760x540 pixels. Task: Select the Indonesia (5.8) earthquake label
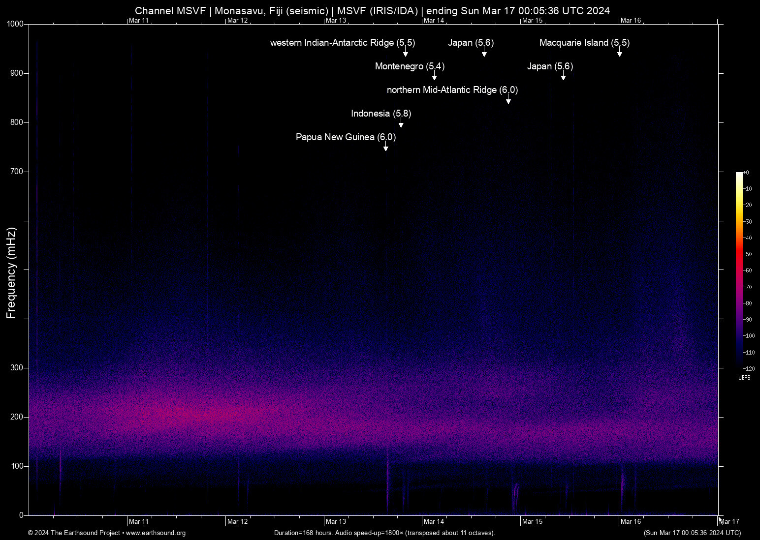[381, 114]
